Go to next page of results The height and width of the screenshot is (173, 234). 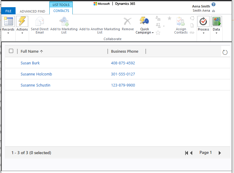tap(220, 153)
